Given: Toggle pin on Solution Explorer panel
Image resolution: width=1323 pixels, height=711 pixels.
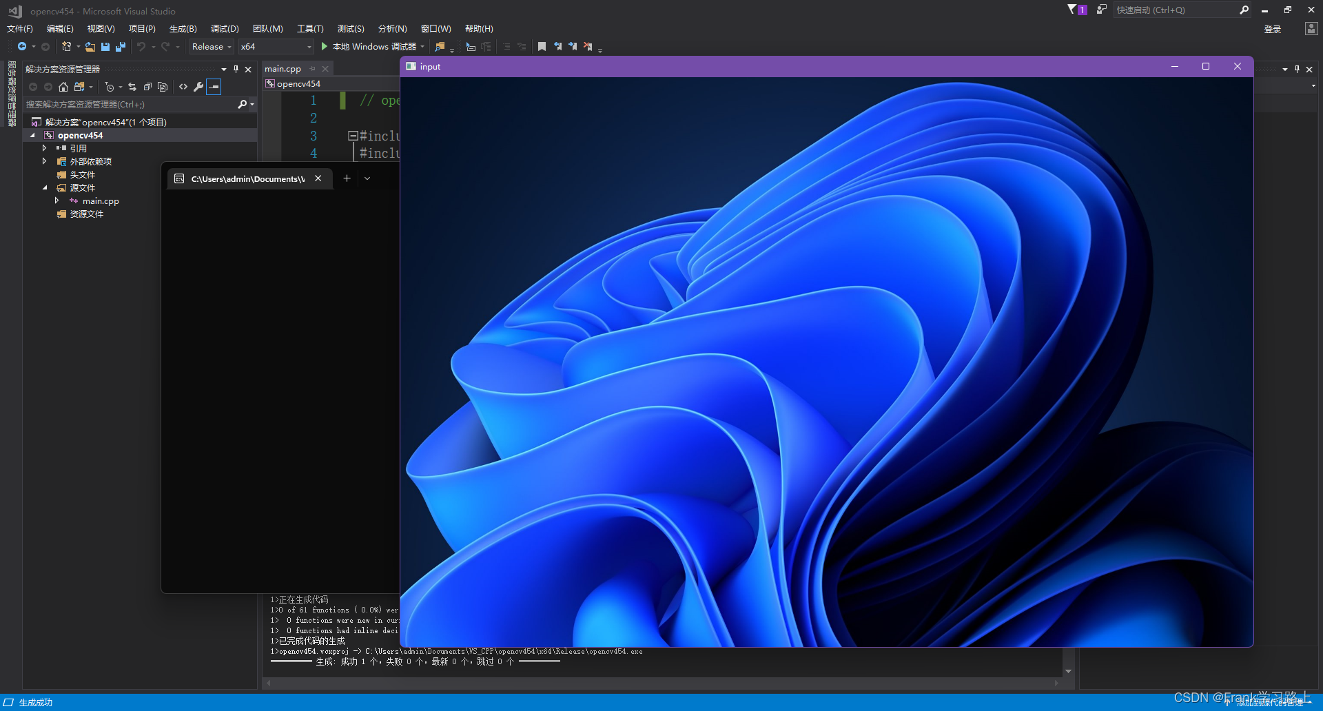Looking at the screenshot, I should [x=236, y=69].
